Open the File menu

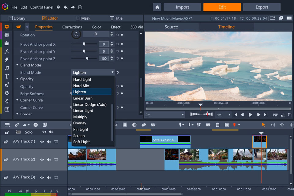pyautogui.click(x=14, y=7)
